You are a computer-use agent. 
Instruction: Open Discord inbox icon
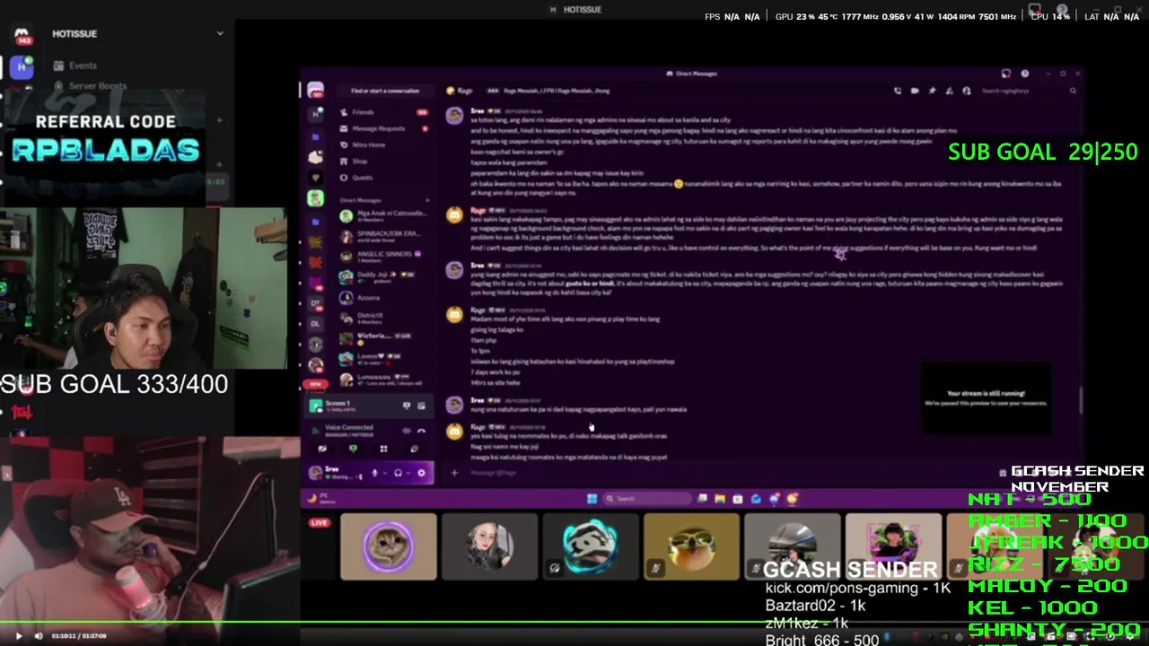click(1006, 74)
